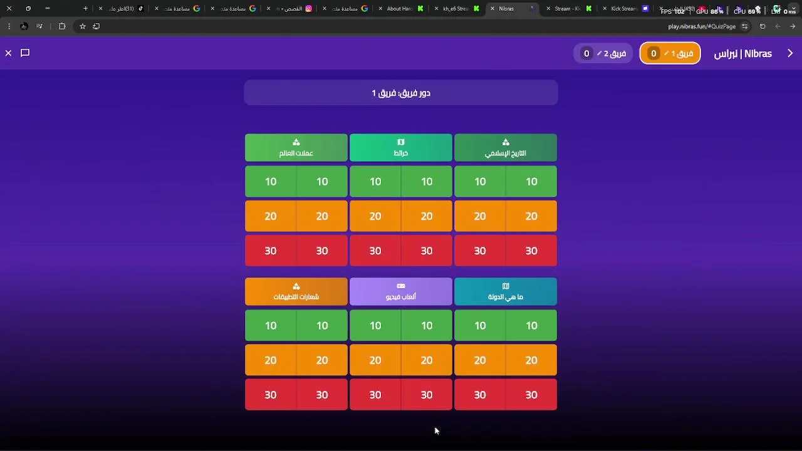Click the Nibras | نبراس logo title
This screenshot has width=802, height=451.
(742, 54)
